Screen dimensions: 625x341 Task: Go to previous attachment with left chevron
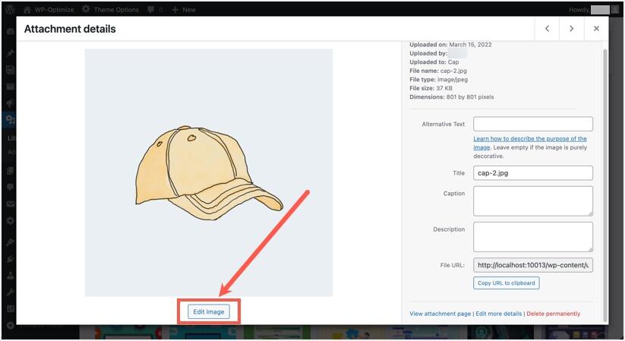(547, 28)
